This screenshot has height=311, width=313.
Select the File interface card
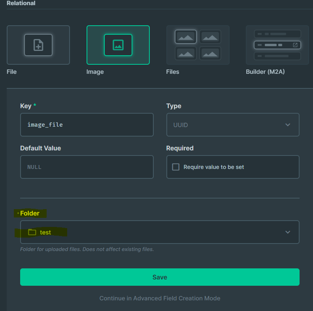(38, 45)
